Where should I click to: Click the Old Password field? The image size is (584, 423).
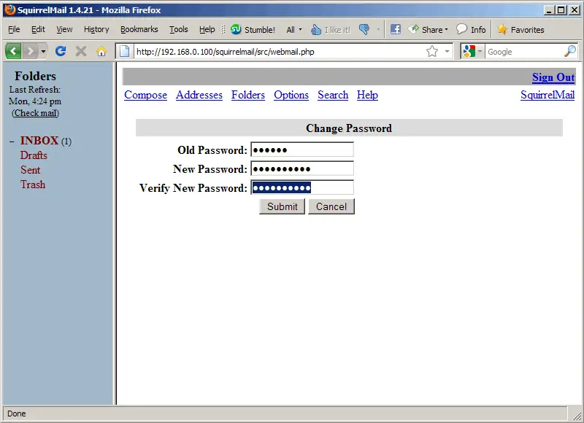(x=302, y=150)
